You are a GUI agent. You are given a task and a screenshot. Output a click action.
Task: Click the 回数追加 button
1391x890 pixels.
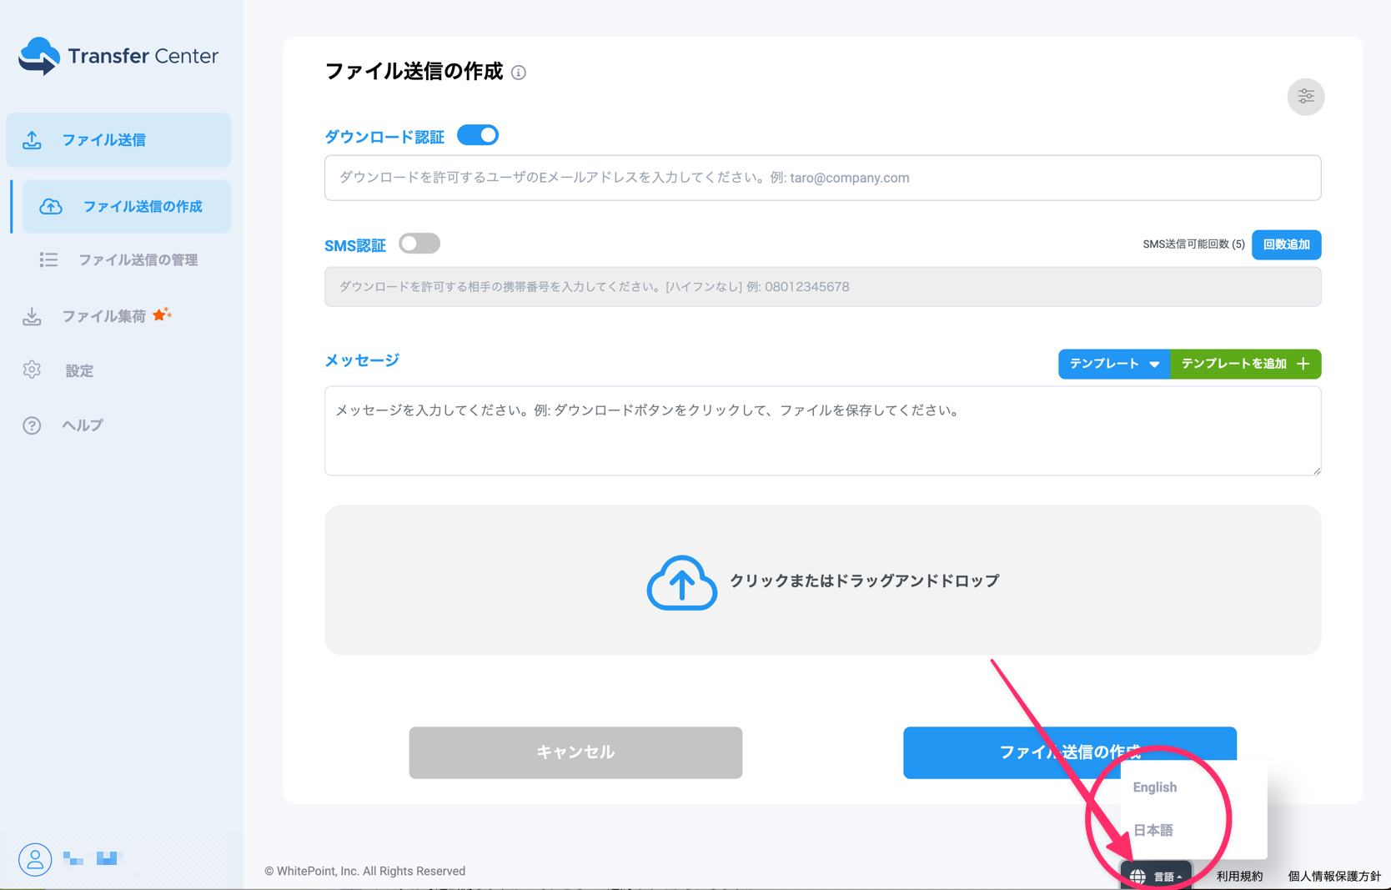pos(1286,244)
